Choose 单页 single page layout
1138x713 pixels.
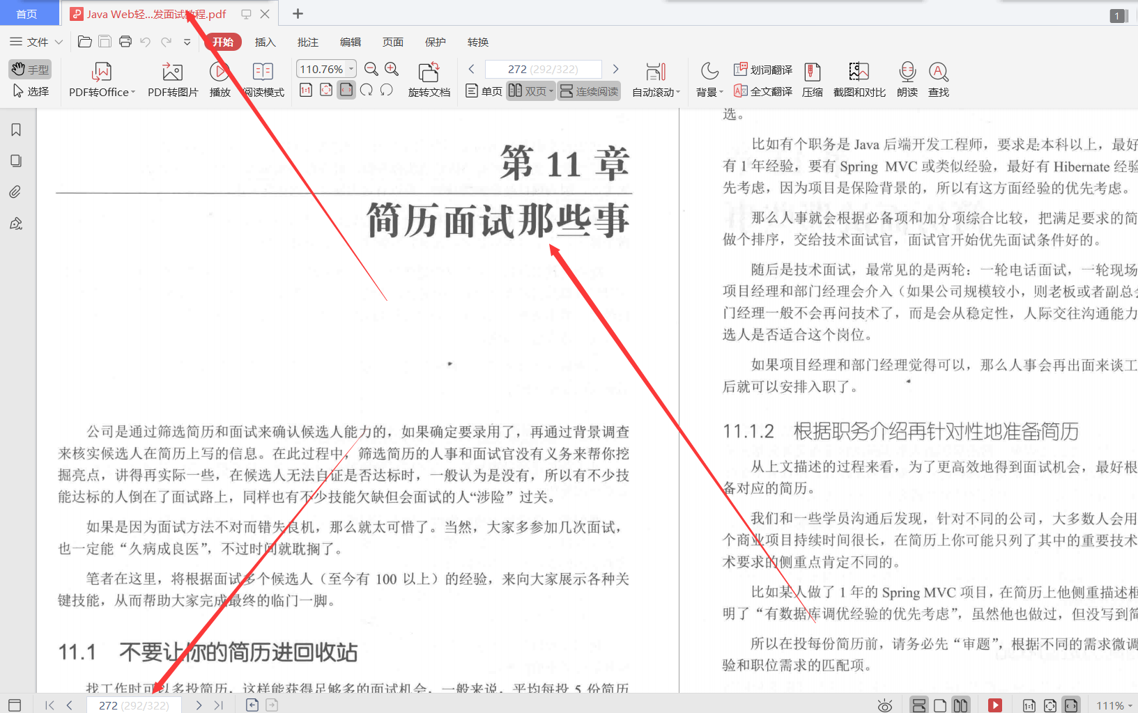pyautogui.click(x=484, y=91)
